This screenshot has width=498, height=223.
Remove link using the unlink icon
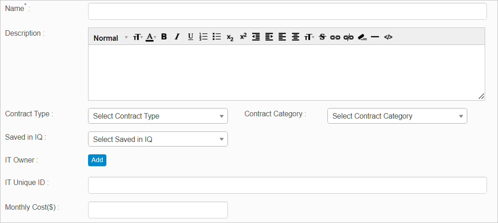(349, 37)
